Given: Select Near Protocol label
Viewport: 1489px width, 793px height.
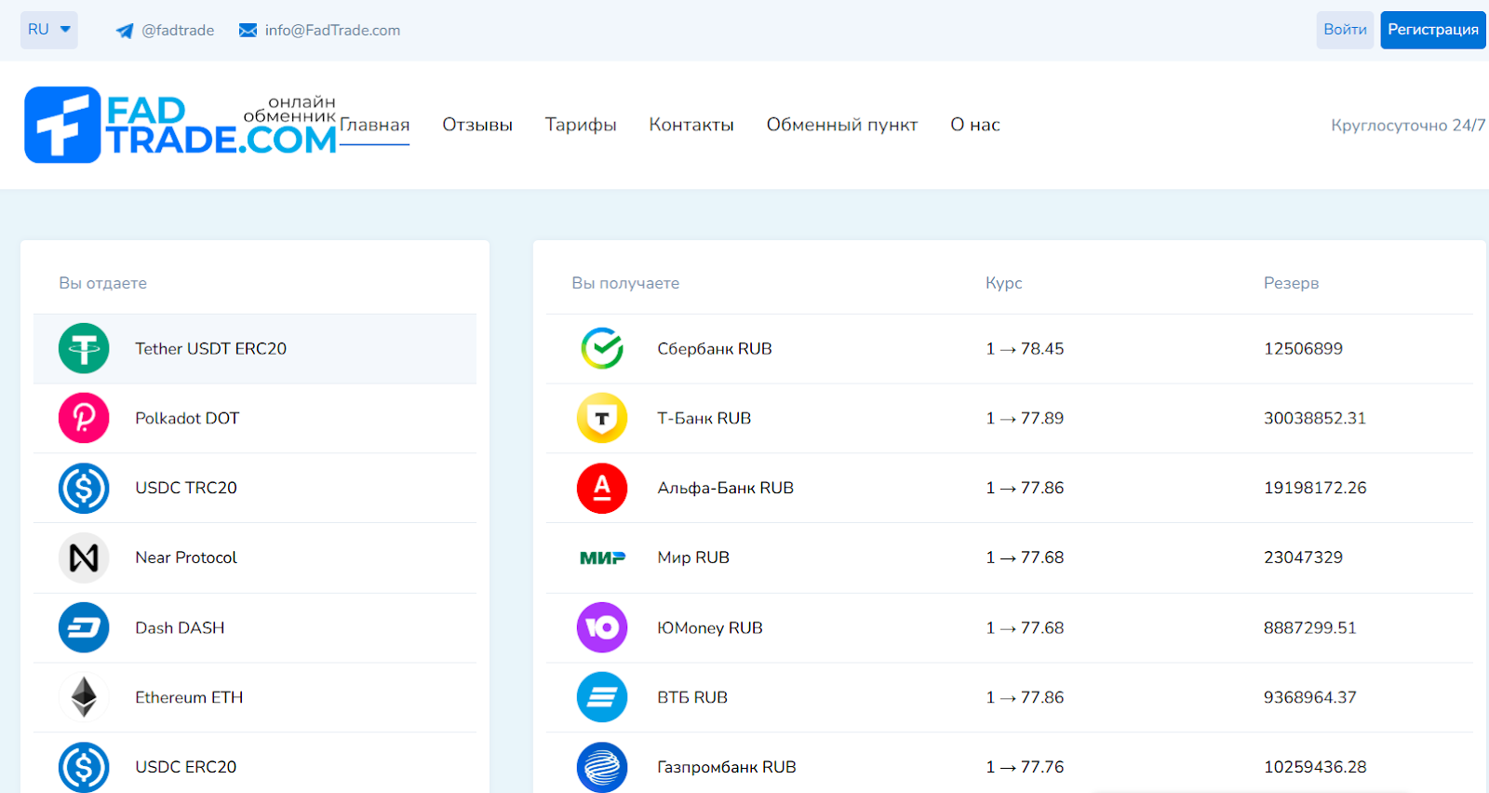Looking at the screenshot, I should tap(186, 558).
